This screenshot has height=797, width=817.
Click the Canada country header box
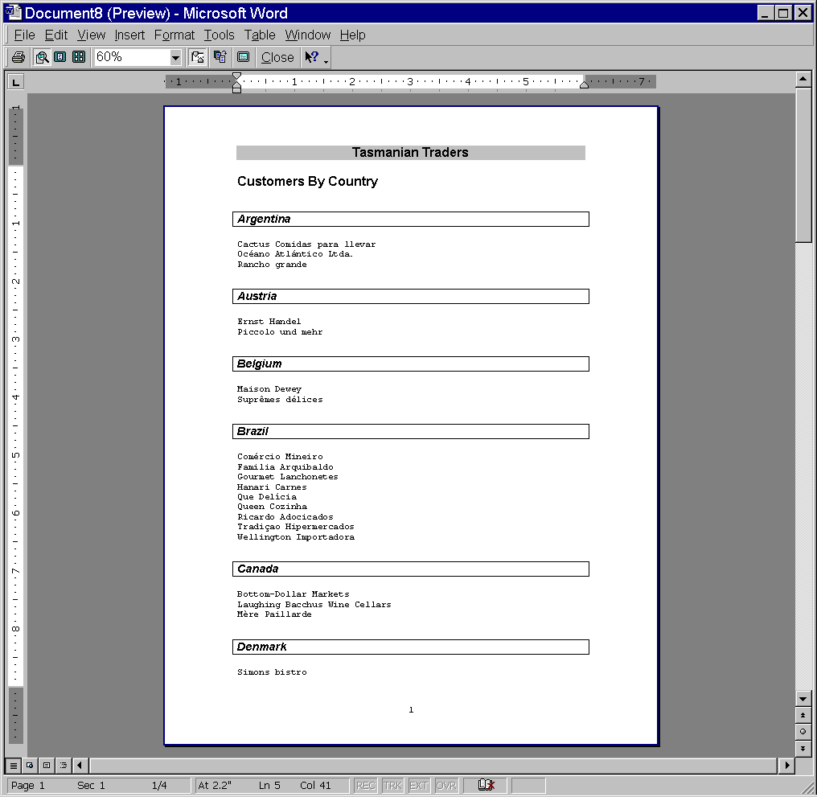click(x=411, y=569)
